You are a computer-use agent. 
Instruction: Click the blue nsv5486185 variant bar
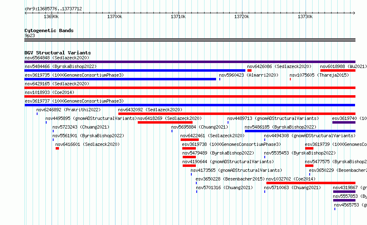click(300, 131)
